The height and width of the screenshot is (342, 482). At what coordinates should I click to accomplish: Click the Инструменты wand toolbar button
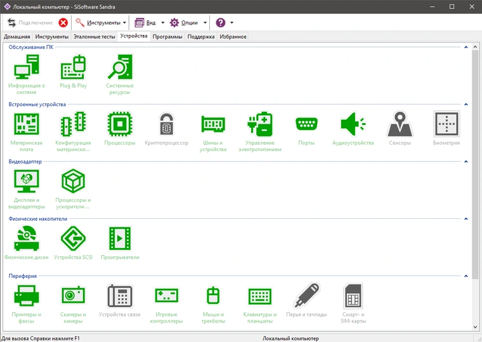[x=98, y=22]
